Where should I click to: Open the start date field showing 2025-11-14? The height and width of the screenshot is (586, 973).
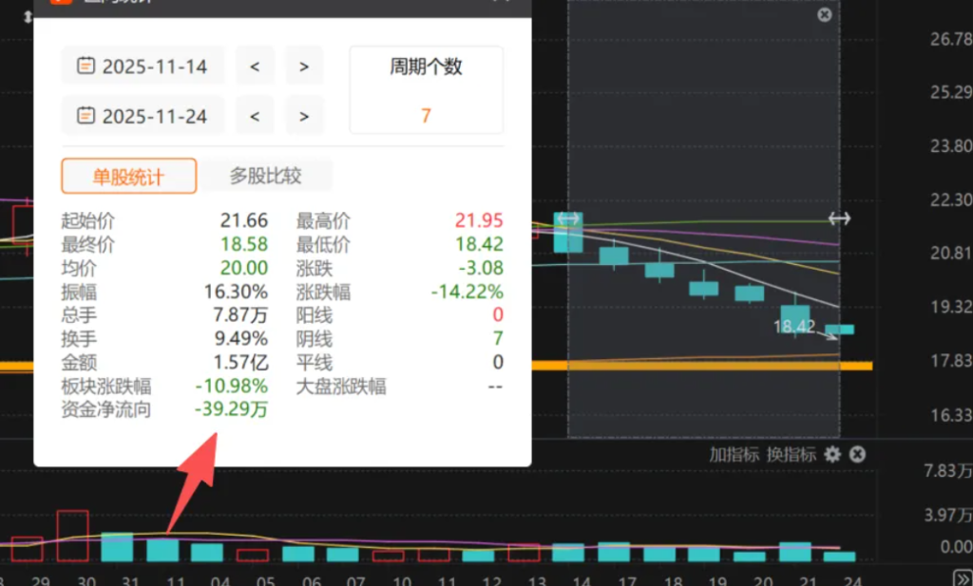coord(154,66)
